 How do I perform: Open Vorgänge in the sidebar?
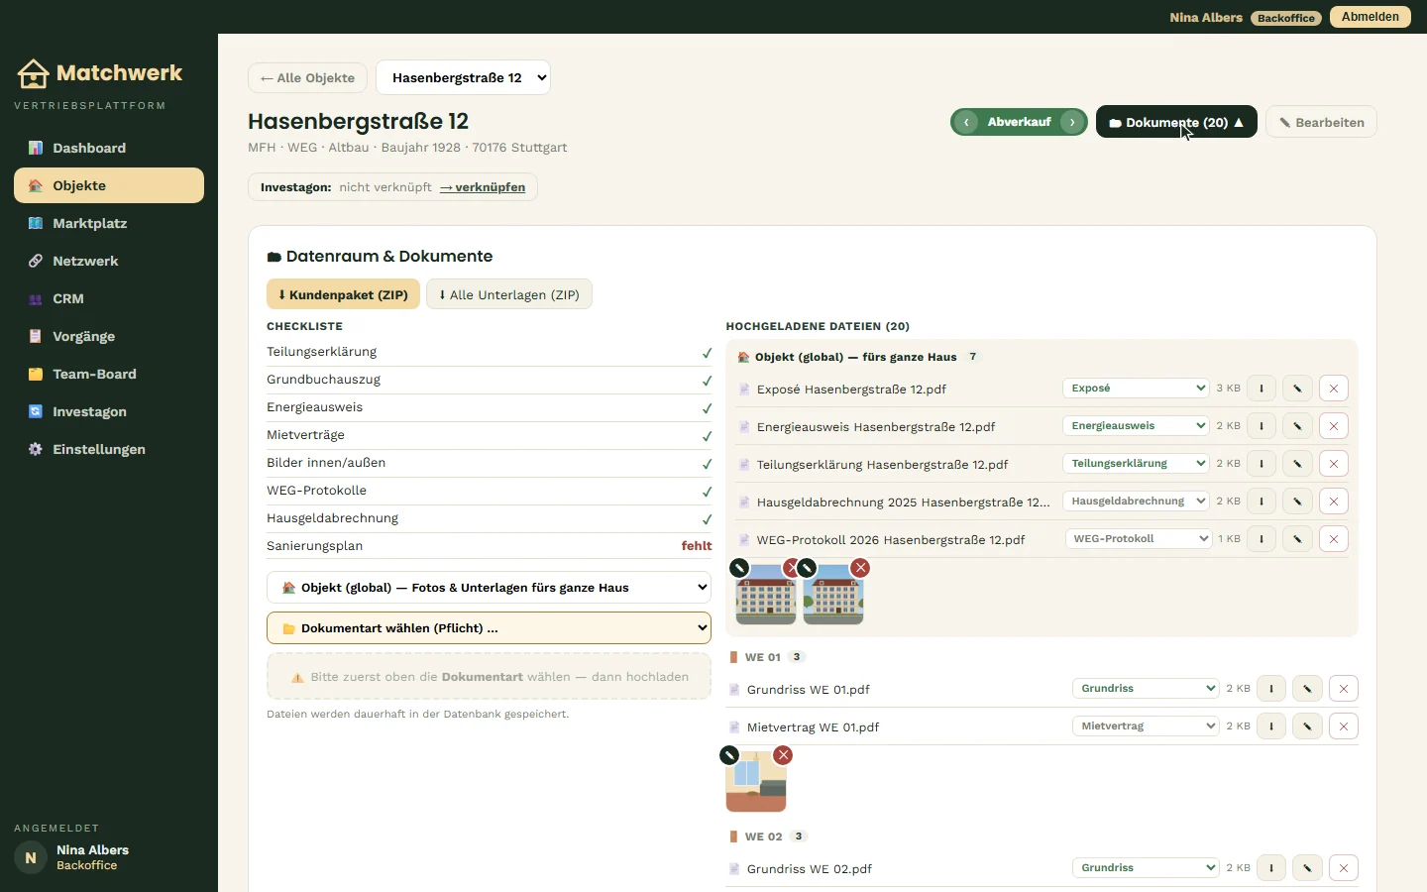coord(109,336)
